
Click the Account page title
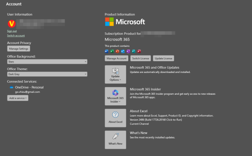tap(14, 4)
